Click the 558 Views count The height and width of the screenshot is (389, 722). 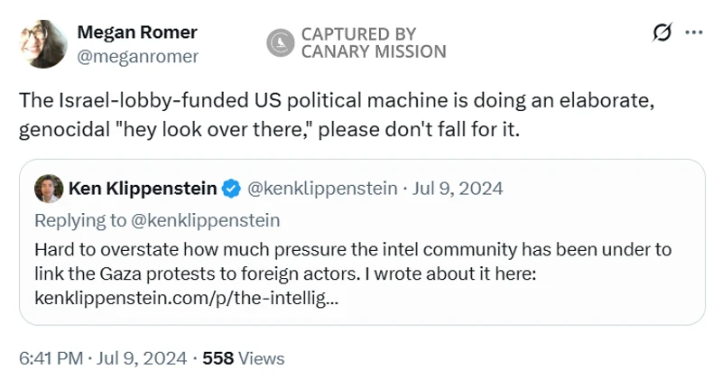click(244, 358)
